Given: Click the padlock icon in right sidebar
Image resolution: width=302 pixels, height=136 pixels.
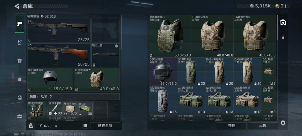Looking at the screenshot, I should pos(283,38).
